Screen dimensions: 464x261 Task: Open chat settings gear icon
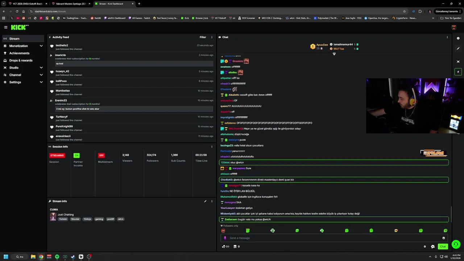[x=425, y=246]
